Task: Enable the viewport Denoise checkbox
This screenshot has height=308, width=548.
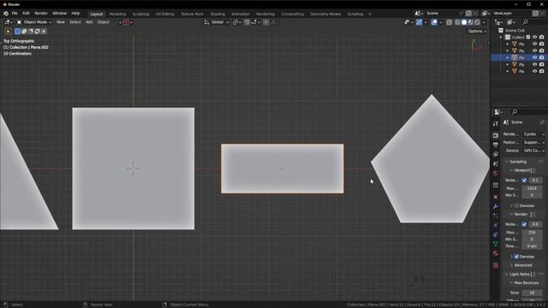Action: (516, 205)
